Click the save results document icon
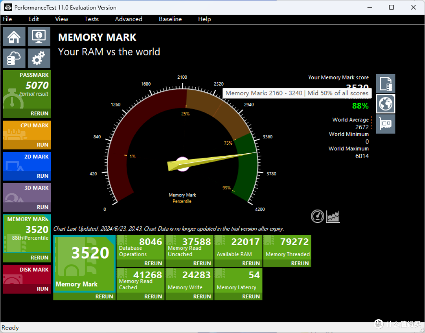425x333 pixels. point(385,84)
